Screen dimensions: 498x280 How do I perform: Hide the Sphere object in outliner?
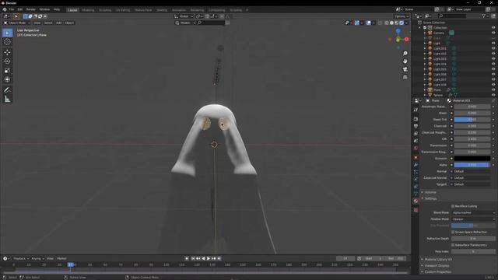(x=493, y=95)
